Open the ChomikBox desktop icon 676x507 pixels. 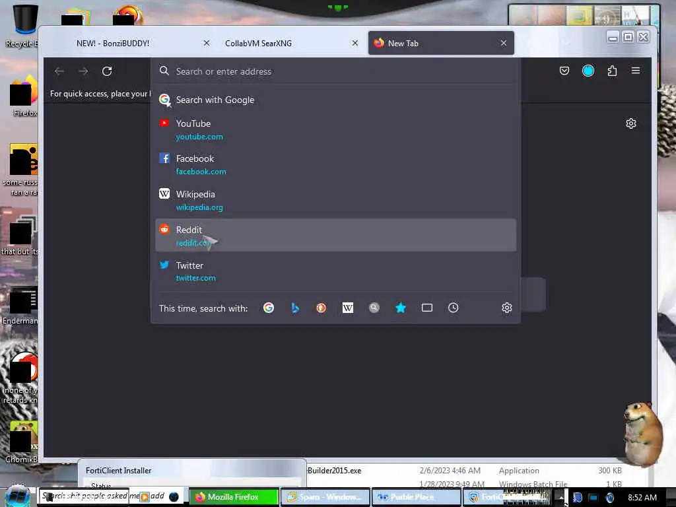click(x=22, y=442)
